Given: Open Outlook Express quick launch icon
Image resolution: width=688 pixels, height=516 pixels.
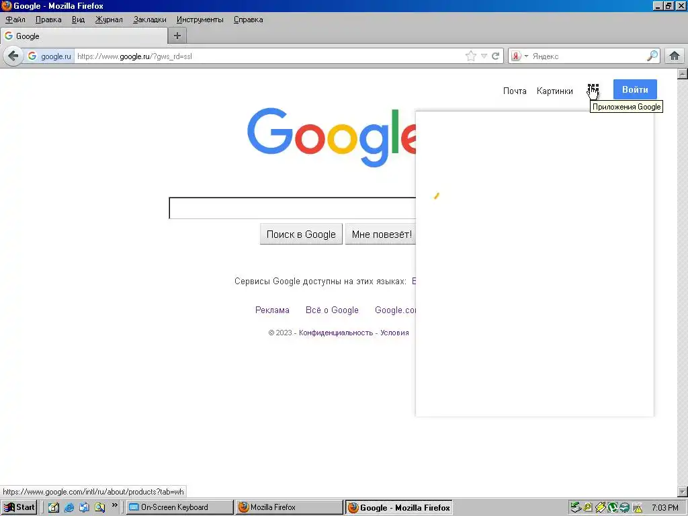Looking at the screenshot, I should coord(84,507).
